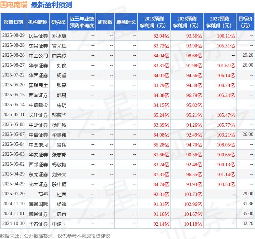
Task: Click analyst name 刘俊
Action: tap(62, 66)
